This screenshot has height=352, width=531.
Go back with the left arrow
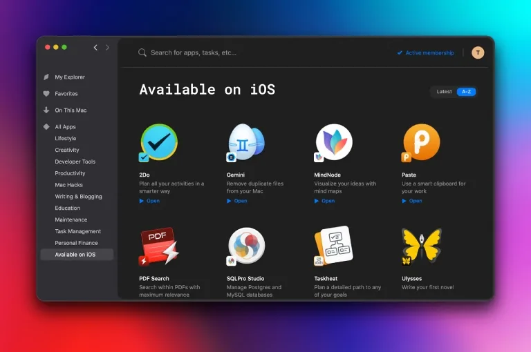point(95,48)
